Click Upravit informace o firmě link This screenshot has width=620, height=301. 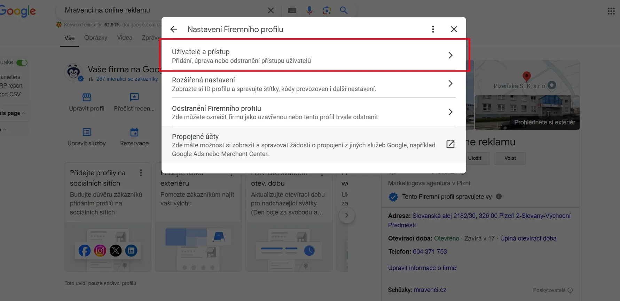422,268
